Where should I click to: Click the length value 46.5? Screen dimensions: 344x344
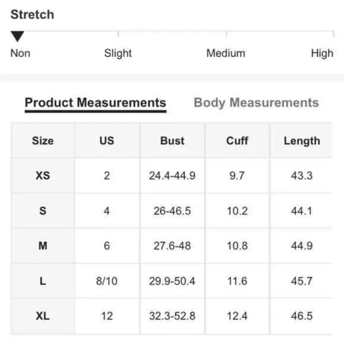coord(302,316)
